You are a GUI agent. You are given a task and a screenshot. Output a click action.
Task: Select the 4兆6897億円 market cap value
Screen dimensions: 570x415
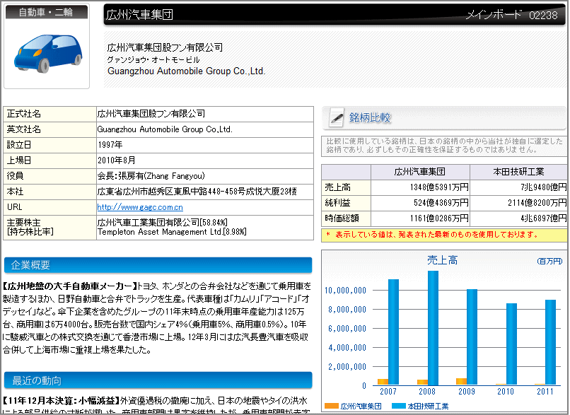(x=544, y=218)
